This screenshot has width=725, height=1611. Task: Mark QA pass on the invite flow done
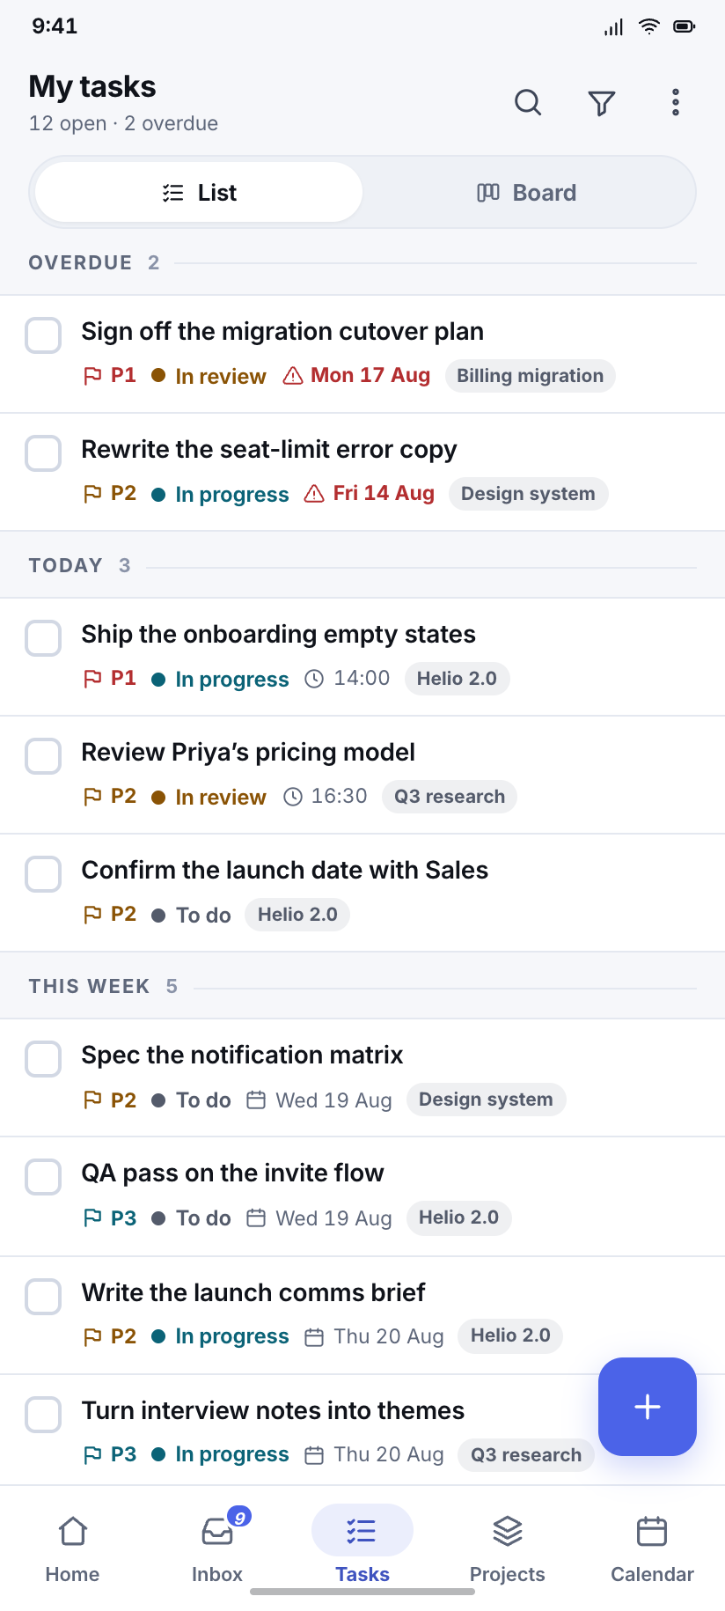43,1177
